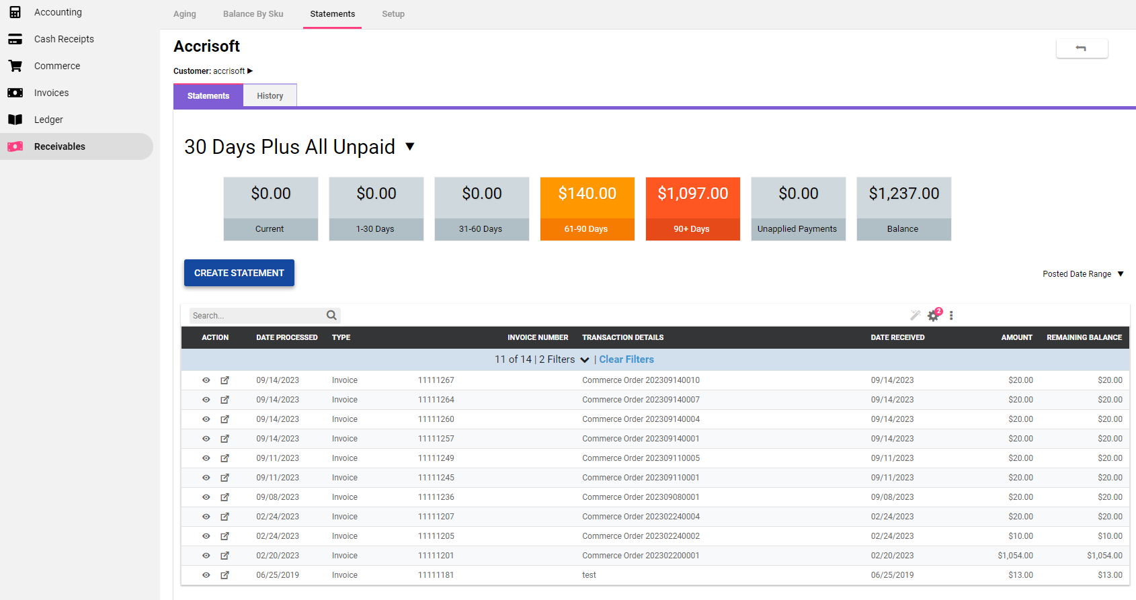The image size is (1136, 600).
Task: Click the Ledger book icon
Action: coord(15,120)
